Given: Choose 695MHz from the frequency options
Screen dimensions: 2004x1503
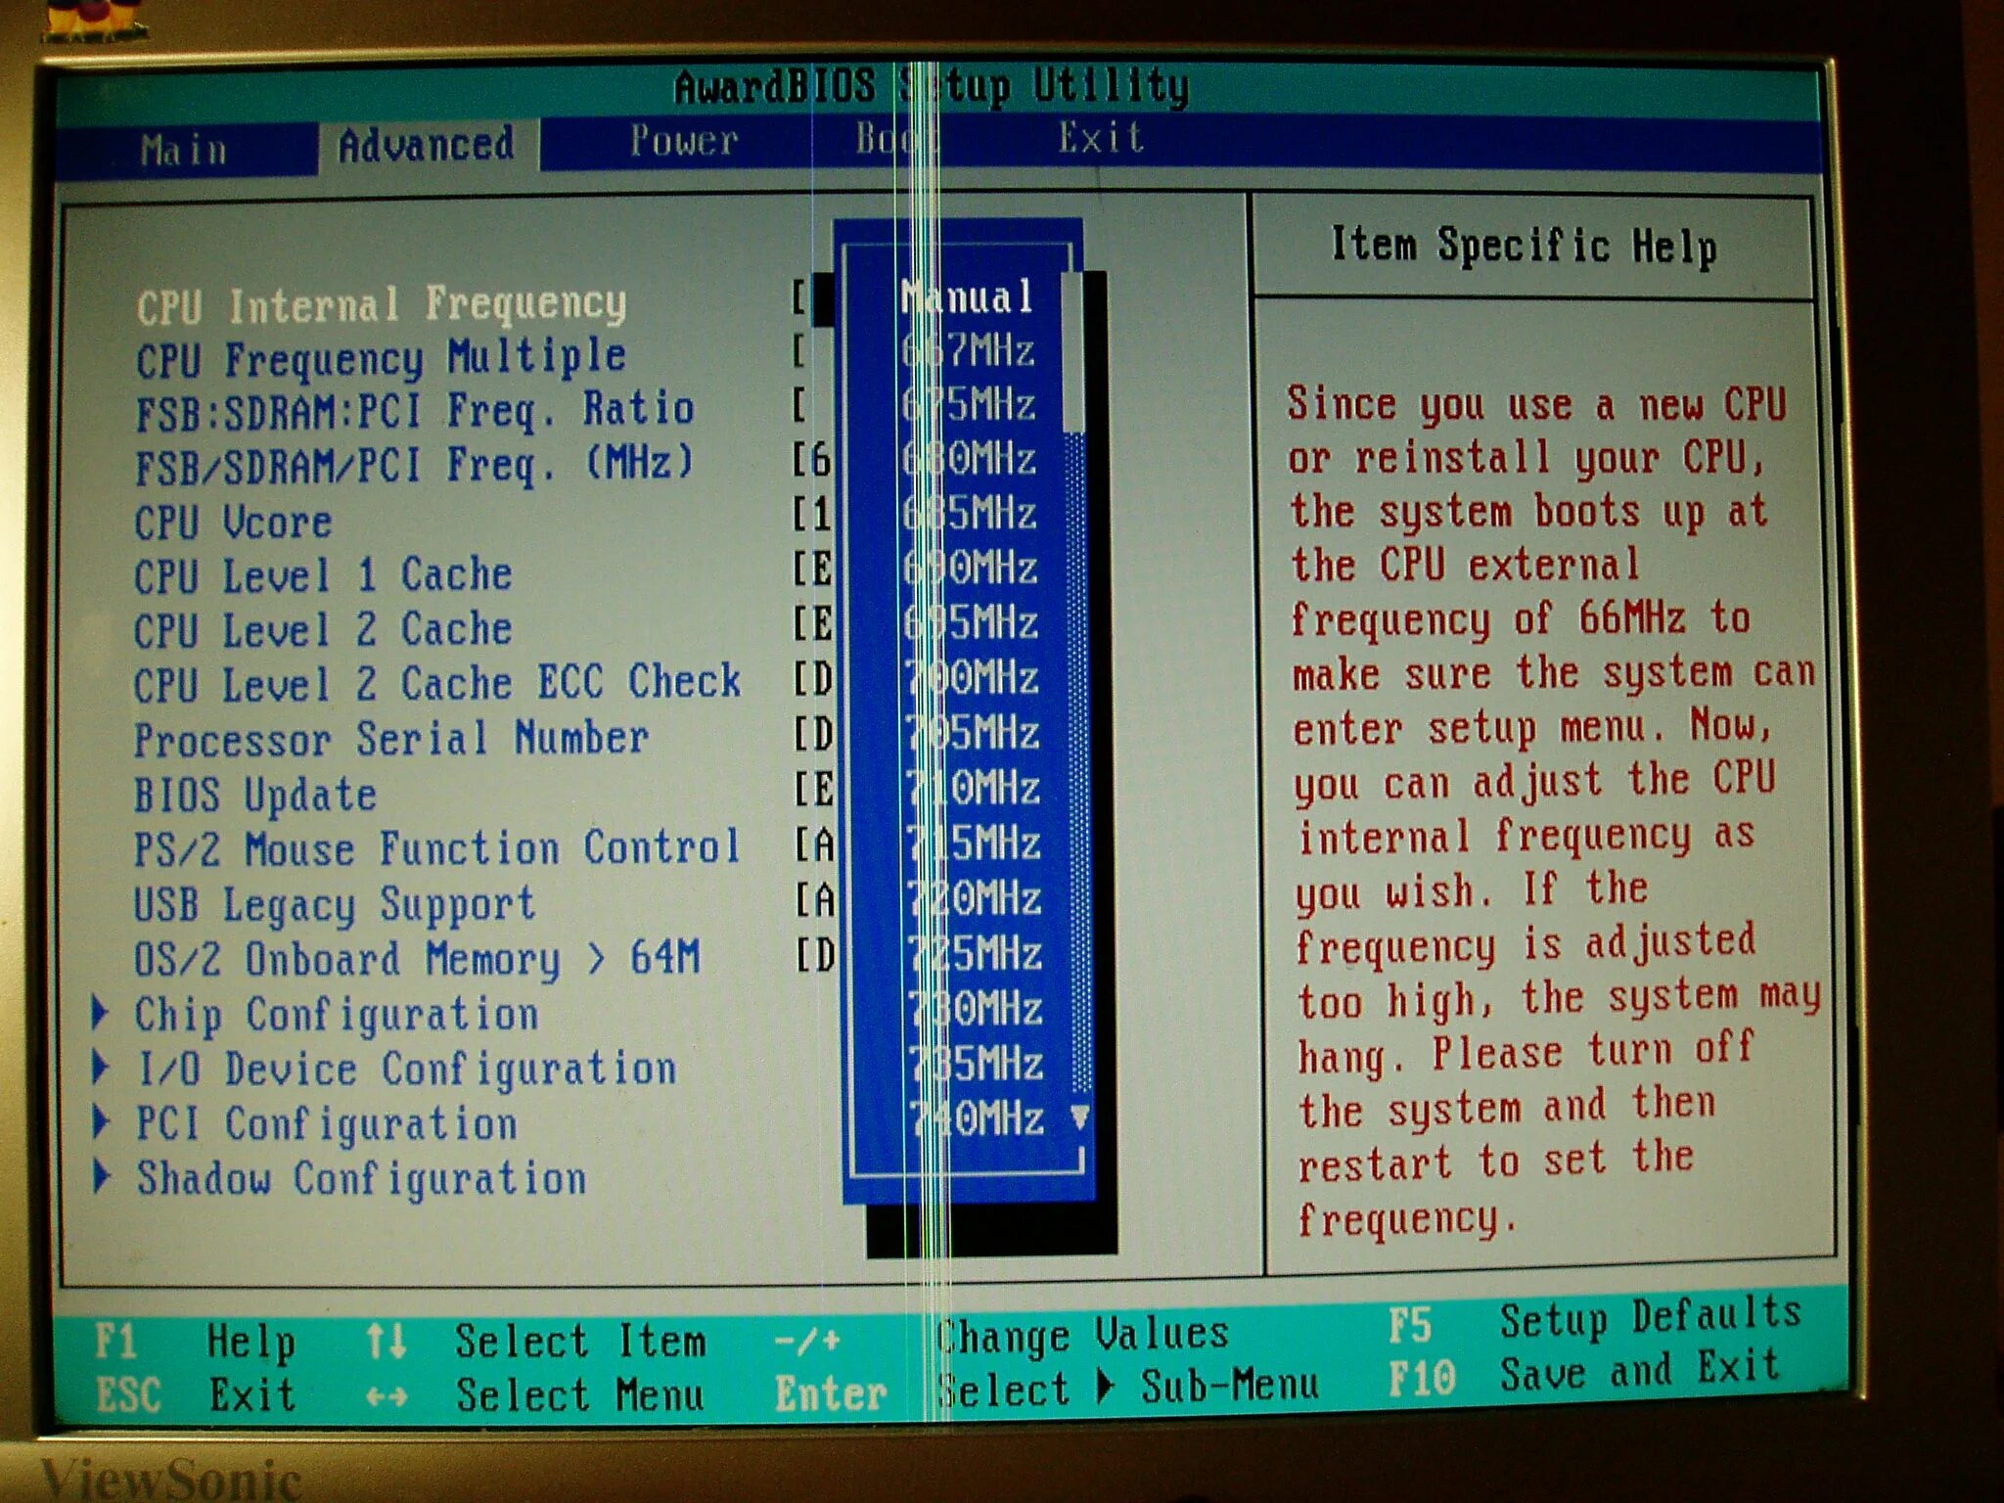Looking at the screenshot, I should click(971, 623).
